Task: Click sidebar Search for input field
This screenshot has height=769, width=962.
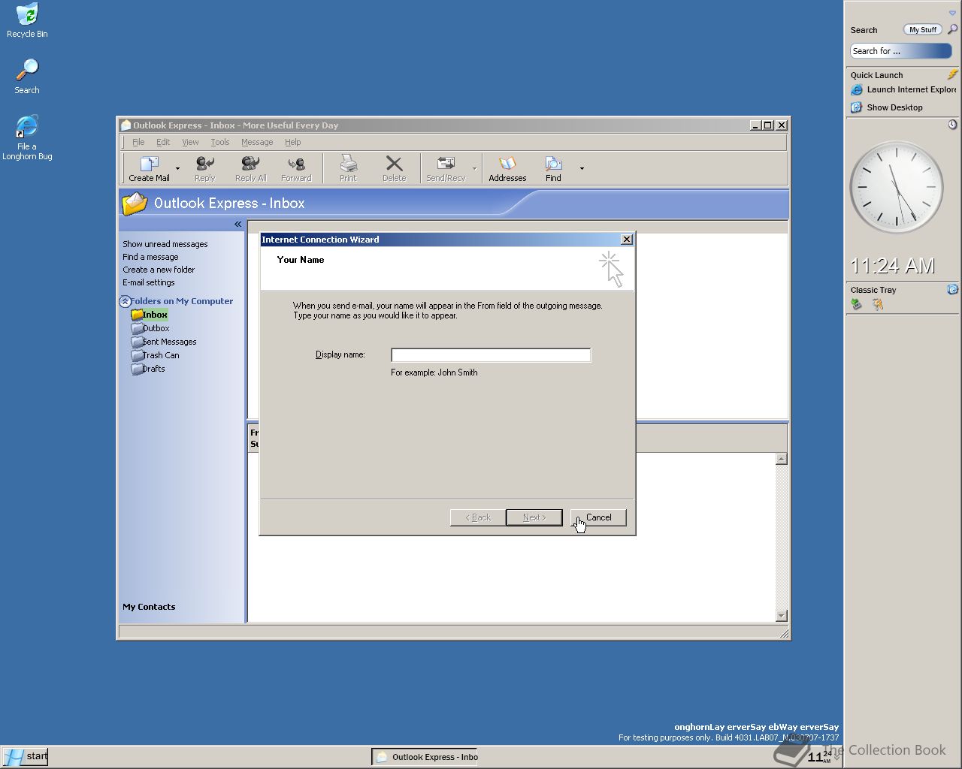Action: point(901,51)
